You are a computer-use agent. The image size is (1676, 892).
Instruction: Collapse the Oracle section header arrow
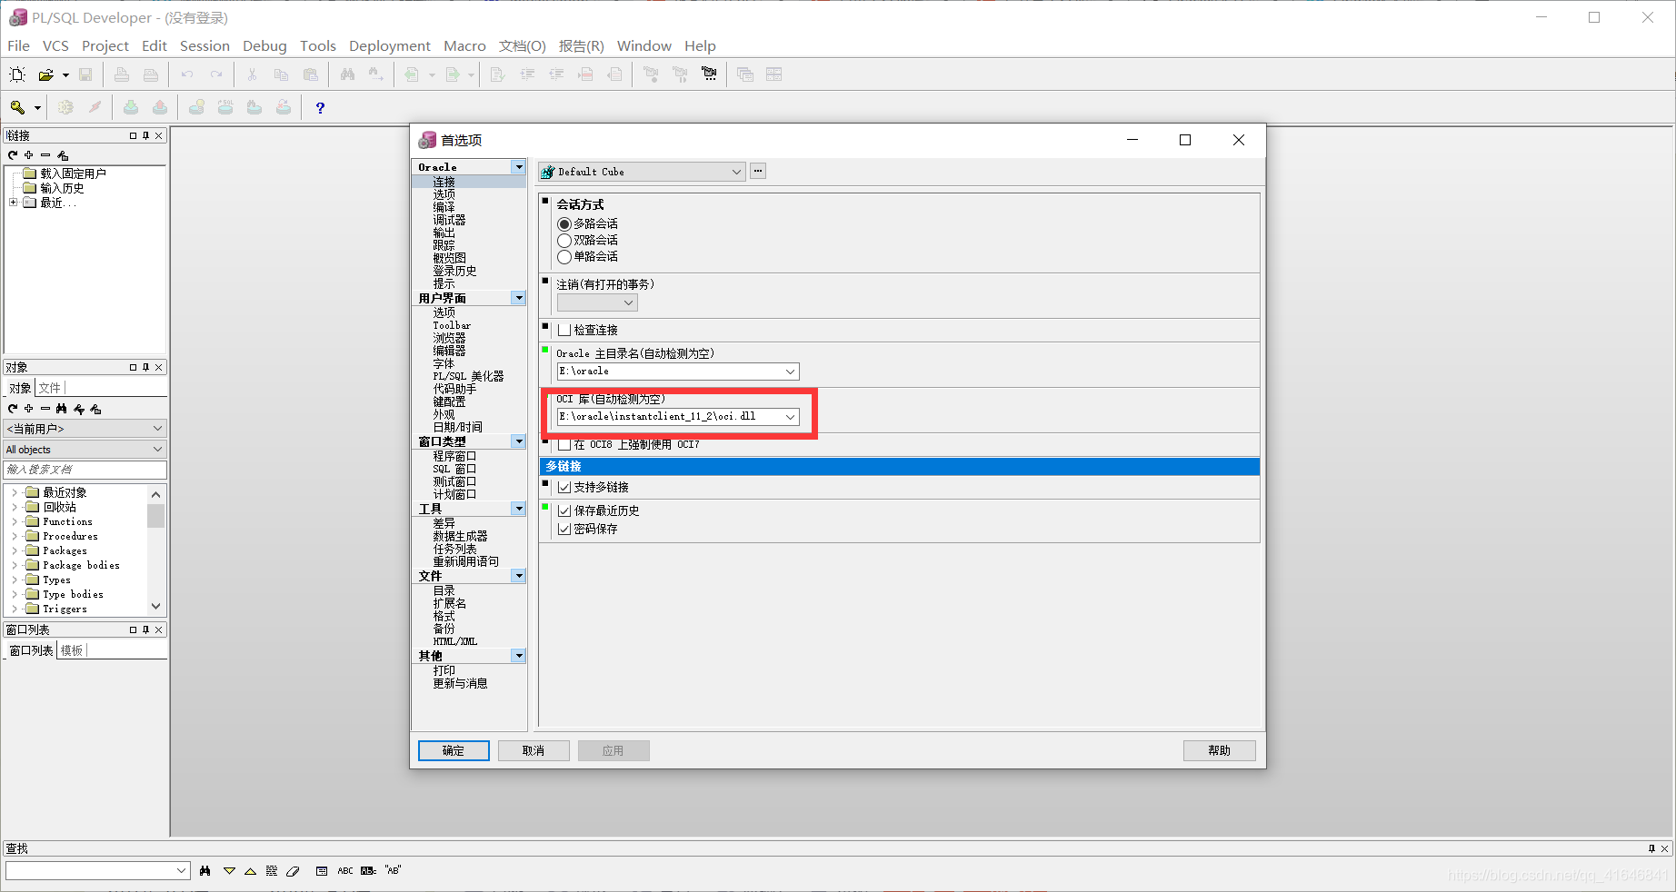[x=518, y=167]
